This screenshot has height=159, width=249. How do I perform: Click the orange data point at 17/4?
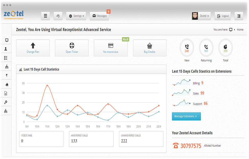[108, 104]
